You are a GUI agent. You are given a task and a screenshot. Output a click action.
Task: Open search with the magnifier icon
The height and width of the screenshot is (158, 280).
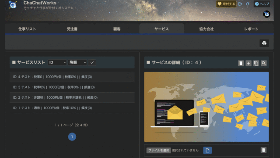[264, 63]
